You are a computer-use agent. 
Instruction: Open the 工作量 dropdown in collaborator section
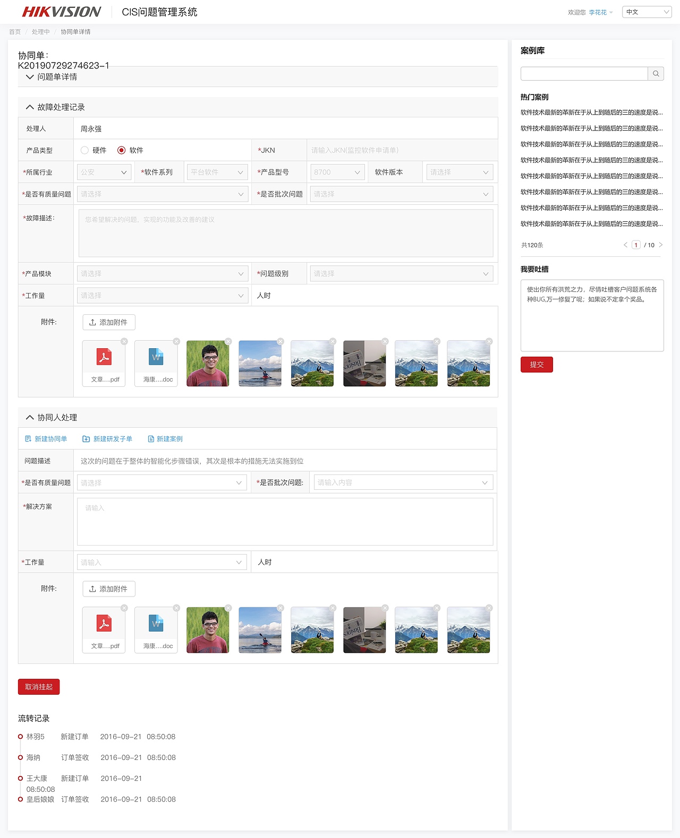[162, 563]
